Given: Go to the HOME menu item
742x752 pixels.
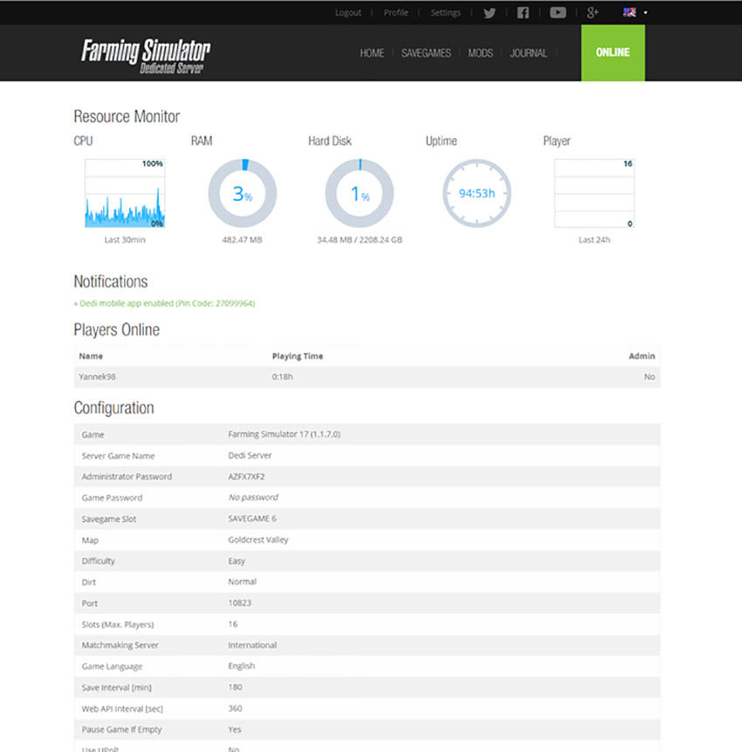Looking at the screenshot, I should tap(372, 52).
